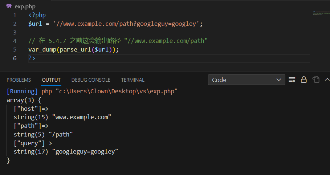Click line number 6 in gutter
Screen dimensions: 330x175
tap(15, 58)
